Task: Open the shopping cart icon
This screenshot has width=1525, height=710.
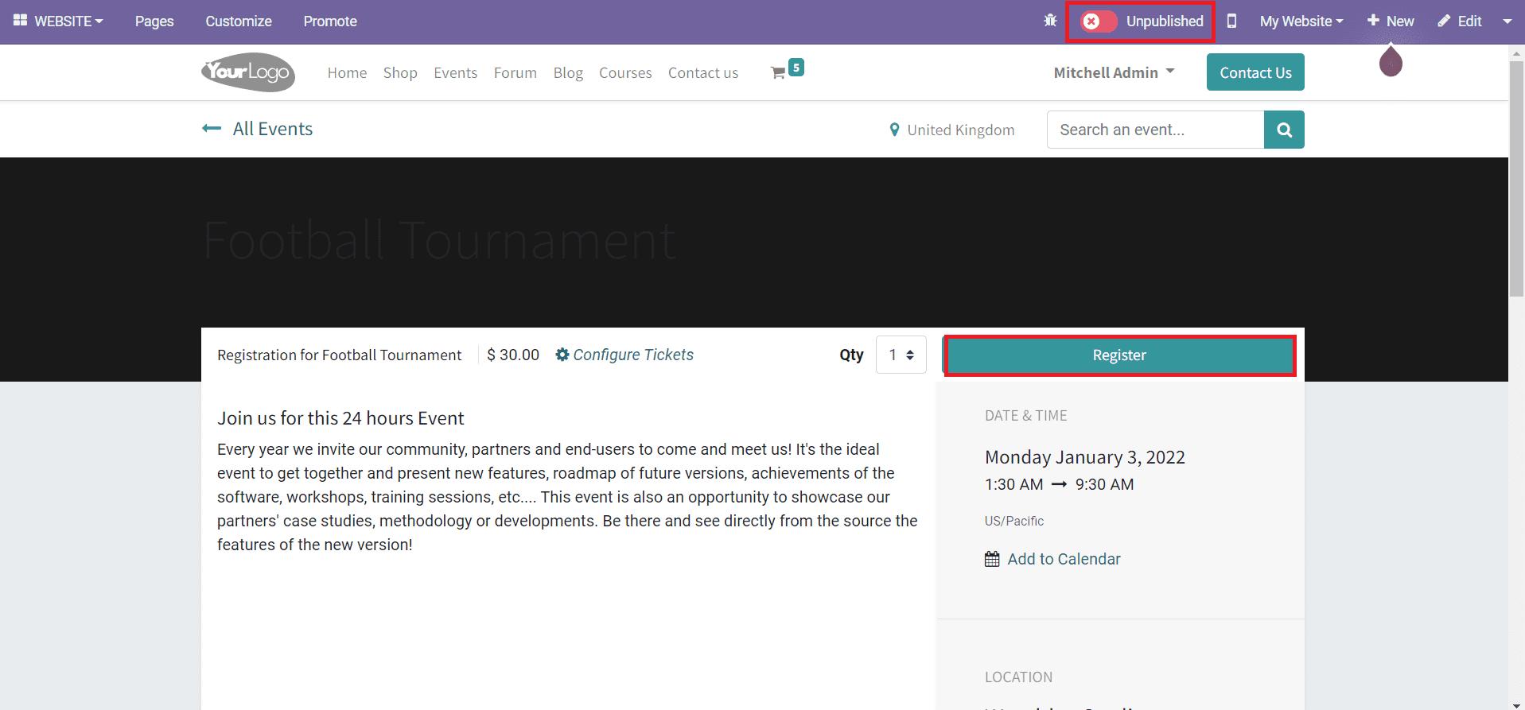Action: [x=779, y=73]
